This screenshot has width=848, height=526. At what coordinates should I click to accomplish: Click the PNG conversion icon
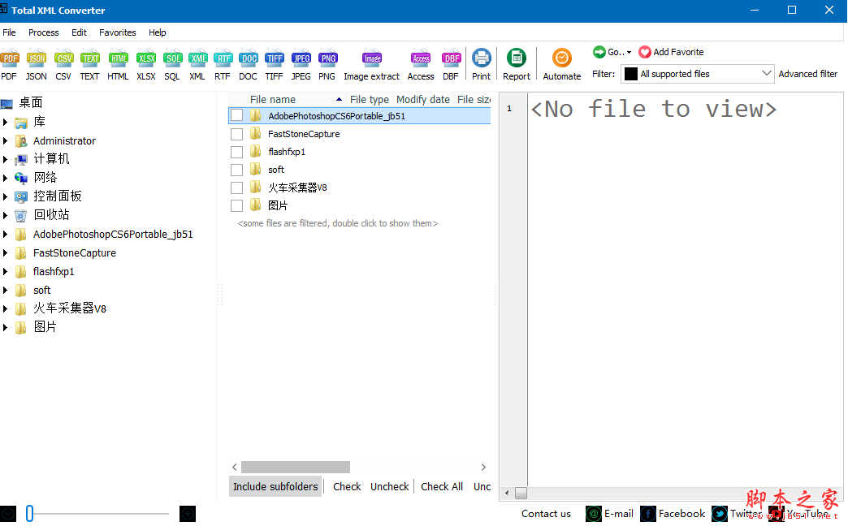327,58
